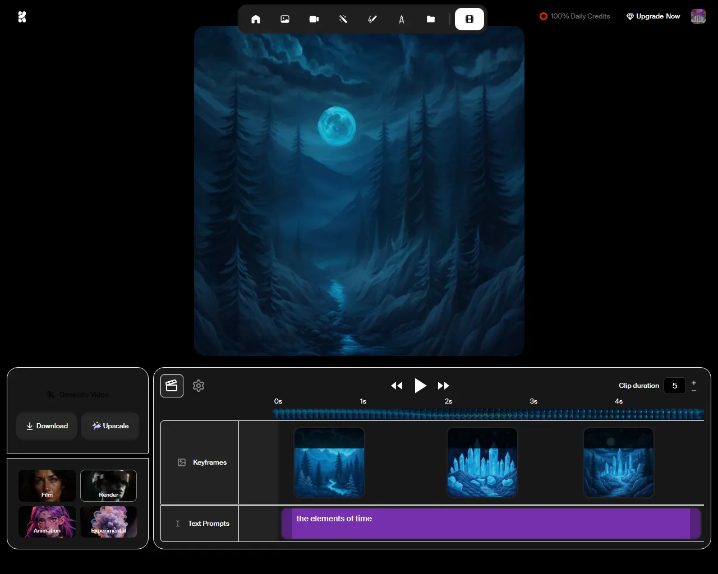Click the Clip duration value field
The image size is (718, 574).
tap(675, 386)
